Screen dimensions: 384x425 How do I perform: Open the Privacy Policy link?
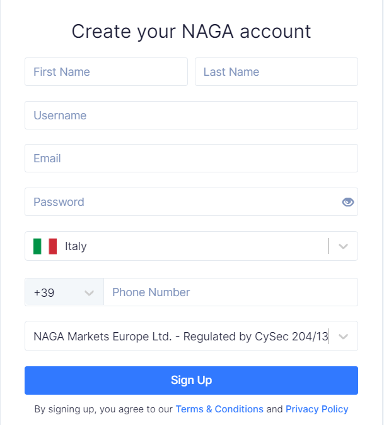click(317, 409)
